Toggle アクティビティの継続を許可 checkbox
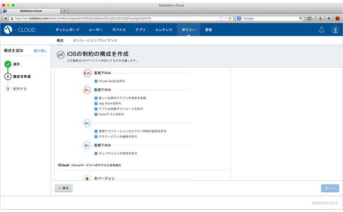This screenshot has height=212, width=343. (x=96, y=137)
